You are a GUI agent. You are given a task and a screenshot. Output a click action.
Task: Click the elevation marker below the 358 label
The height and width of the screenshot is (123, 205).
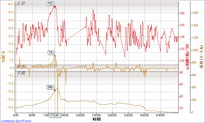click(55, 90)
